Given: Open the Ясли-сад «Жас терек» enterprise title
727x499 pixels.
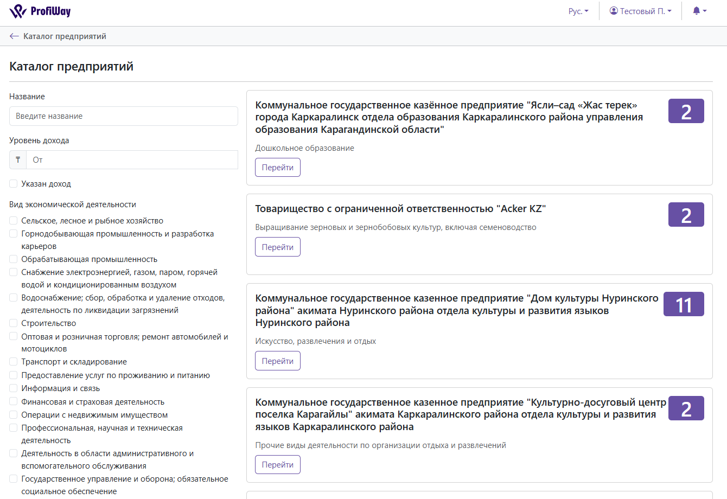Looking at the screenshot, I should (449, 117).
